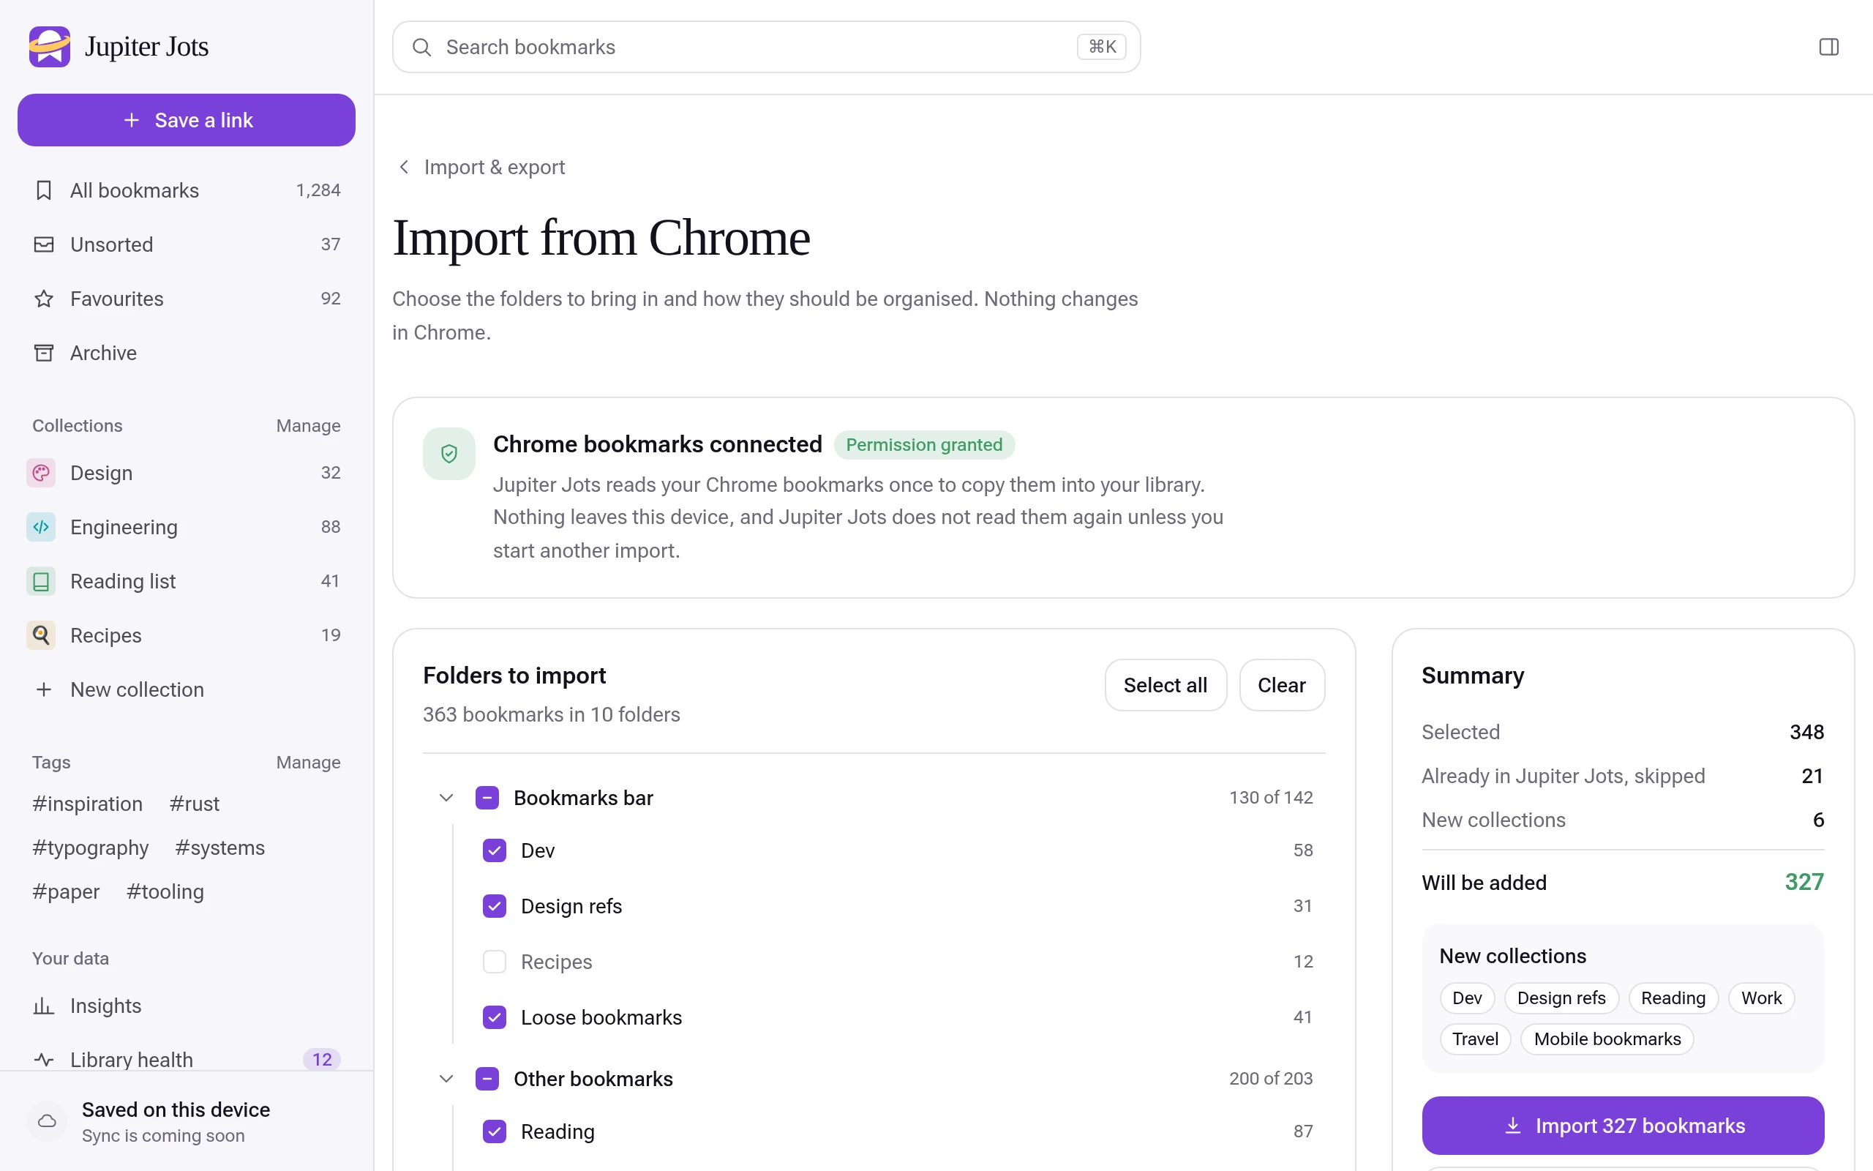
Task: Click the Unsorted inbox icon
Action: [x=44, y=244]
